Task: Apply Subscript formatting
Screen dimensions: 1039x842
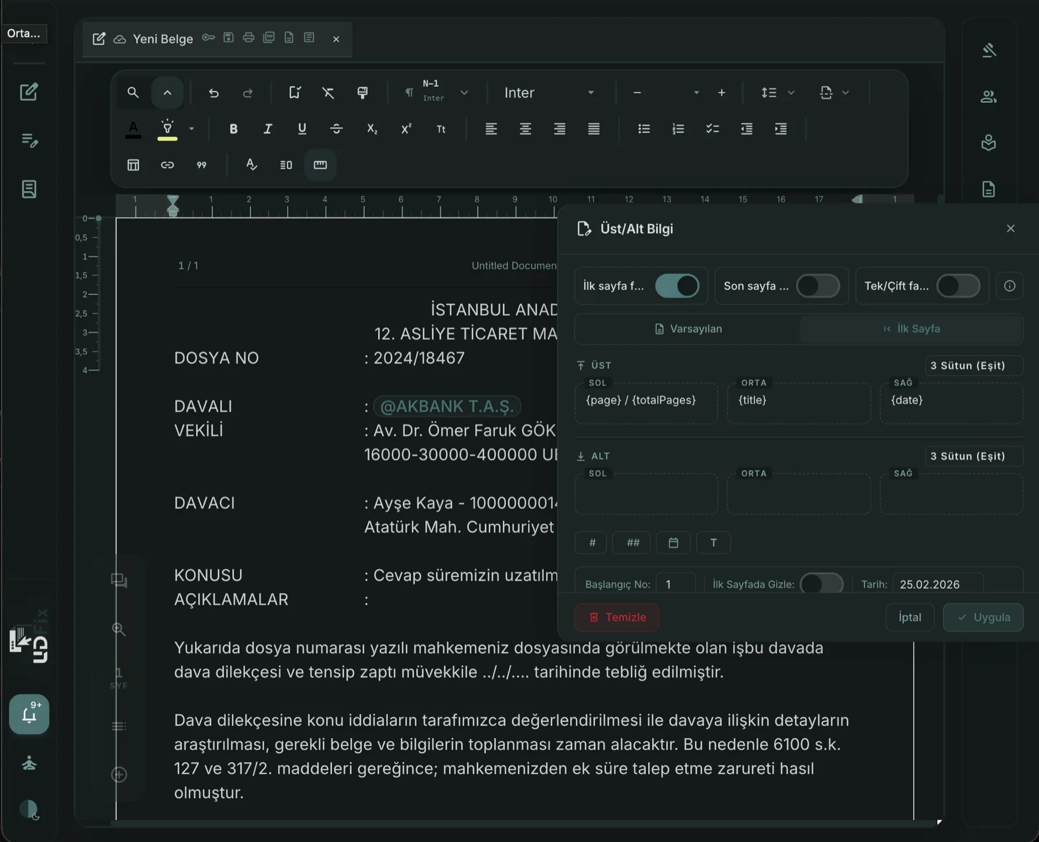Action: coord(372,129)
